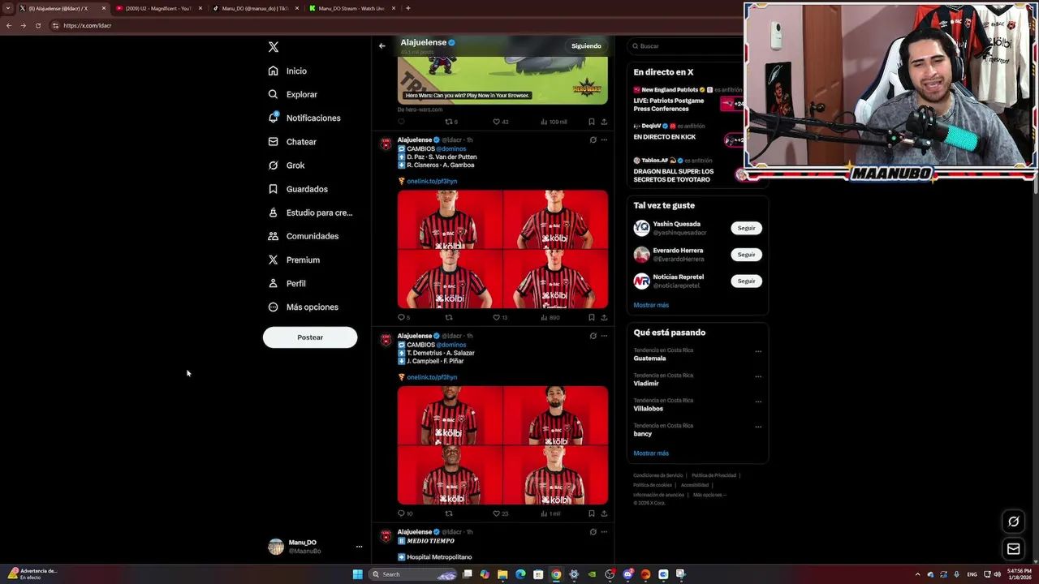This screenshot has height=584, width=1039.
Task: Bookmark the D. Paz substitution post
Action: tap(591, 318)
